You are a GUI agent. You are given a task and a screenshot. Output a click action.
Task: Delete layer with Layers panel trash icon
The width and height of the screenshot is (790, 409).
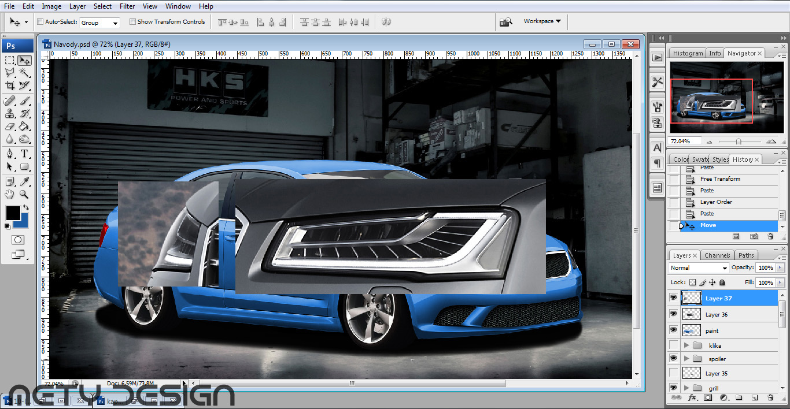click(770, 397)
